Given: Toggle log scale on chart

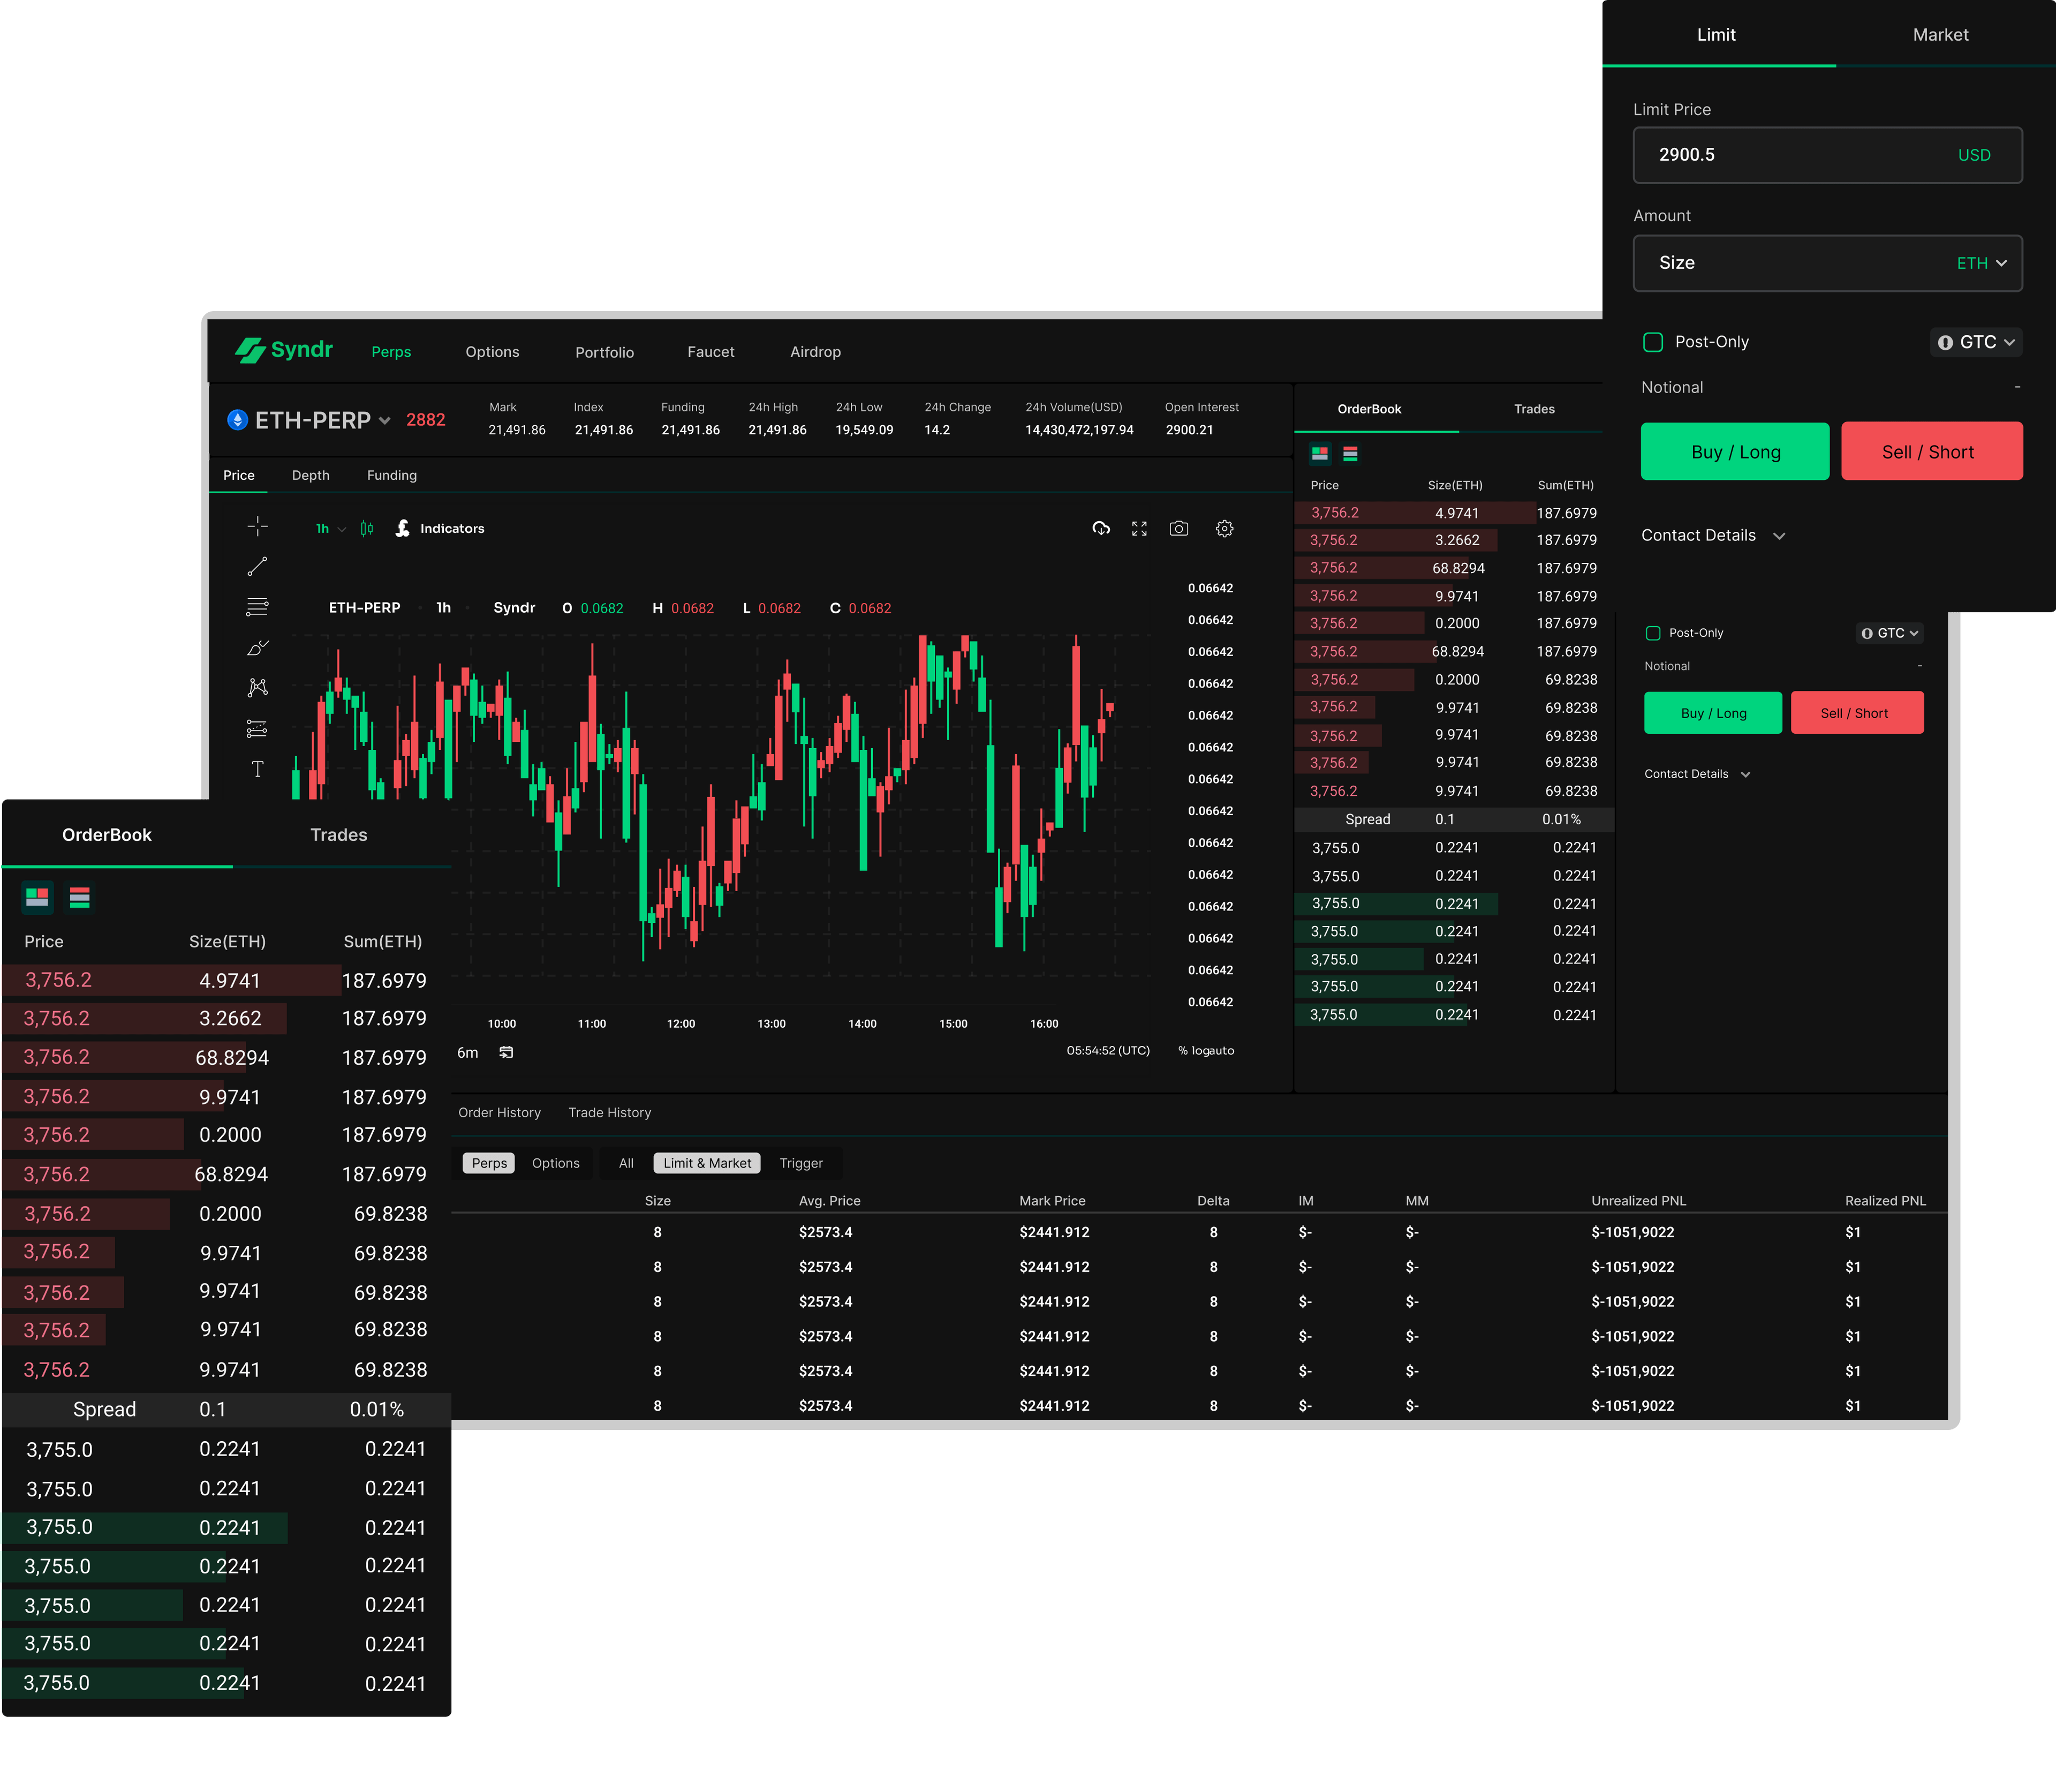Looking at the screenshot, I should (x=1200, y=1051).
